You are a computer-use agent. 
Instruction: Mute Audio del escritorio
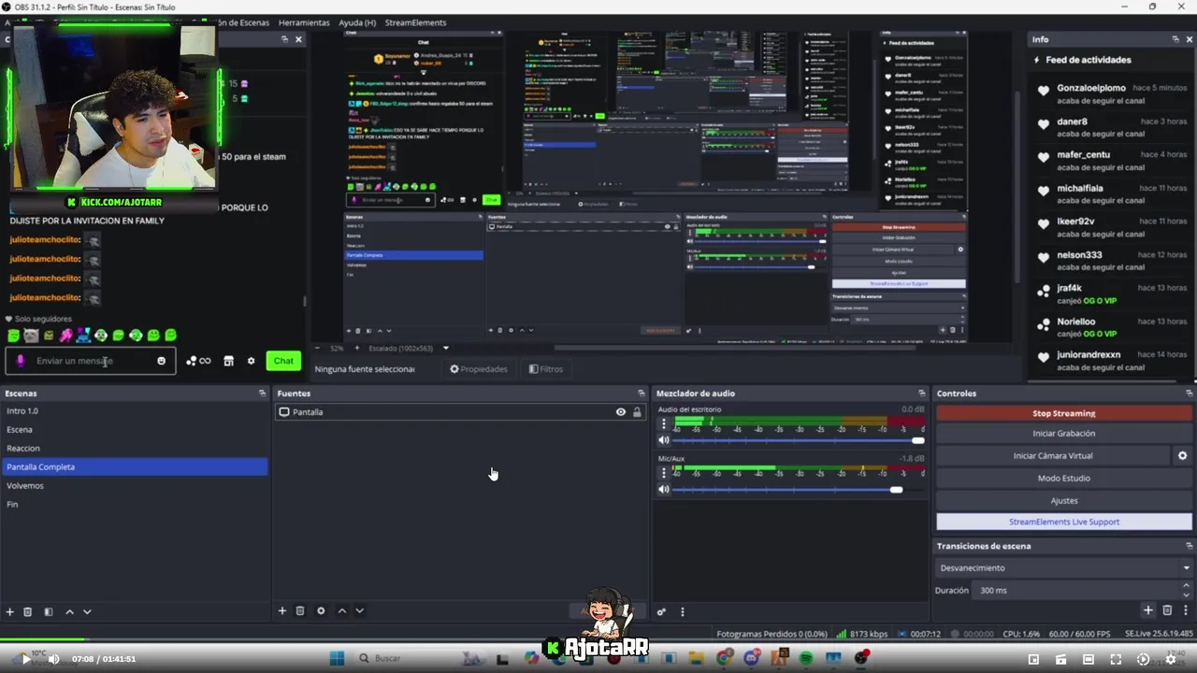(664, 440)
